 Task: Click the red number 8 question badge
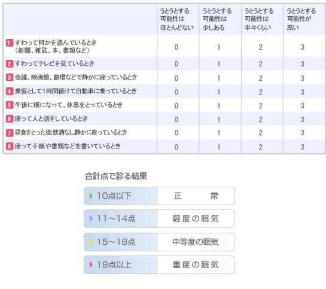(10, 146)
